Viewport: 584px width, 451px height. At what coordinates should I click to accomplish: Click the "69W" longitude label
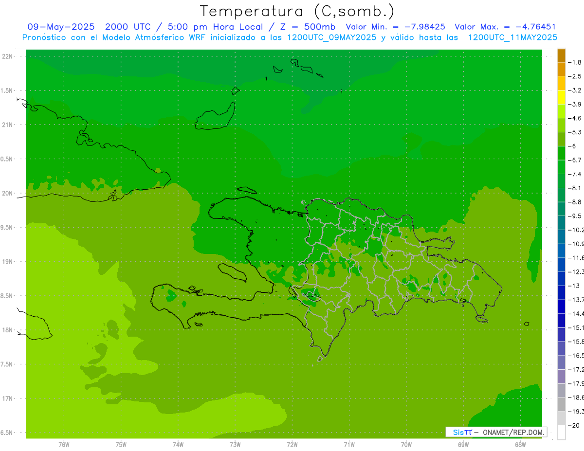(463, 445)
